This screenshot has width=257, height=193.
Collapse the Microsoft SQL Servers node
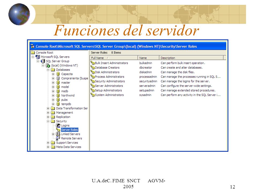coord(33,57)
